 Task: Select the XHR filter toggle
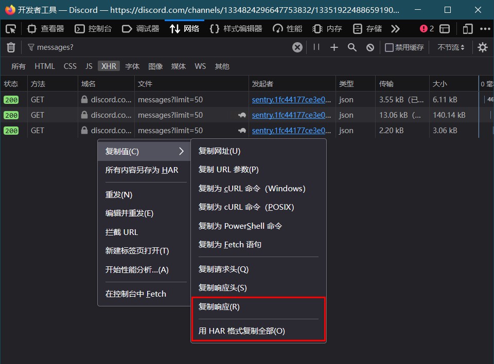pos(109,66)
